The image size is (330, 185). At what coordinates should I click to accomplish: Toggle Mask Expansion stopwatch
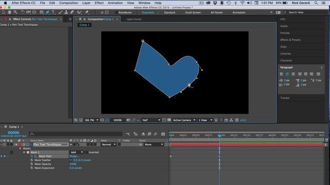click(x=32, y=168)
